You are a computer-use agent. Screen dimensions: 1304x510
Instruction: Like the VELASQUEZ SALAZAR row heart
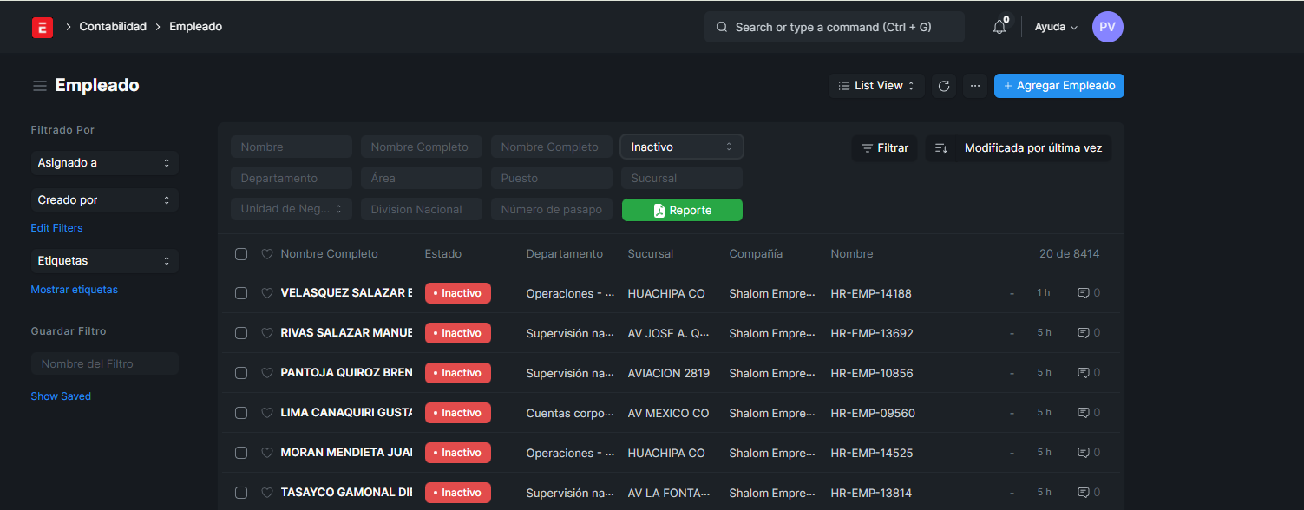[267, 293]
